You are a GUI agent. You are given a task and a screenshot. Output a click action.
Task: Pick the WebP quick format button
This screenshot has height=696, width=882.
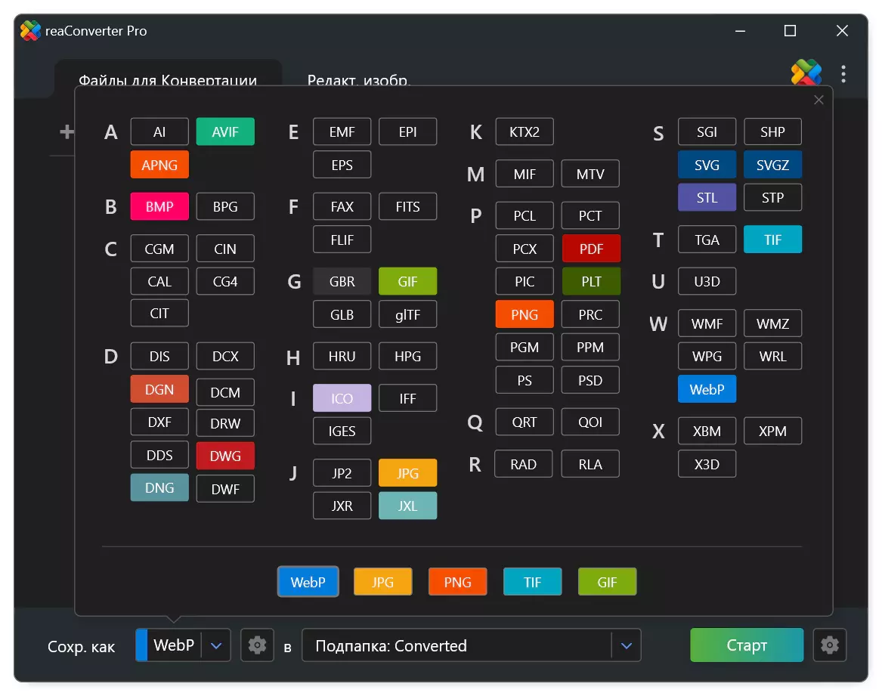click(308, 582)
